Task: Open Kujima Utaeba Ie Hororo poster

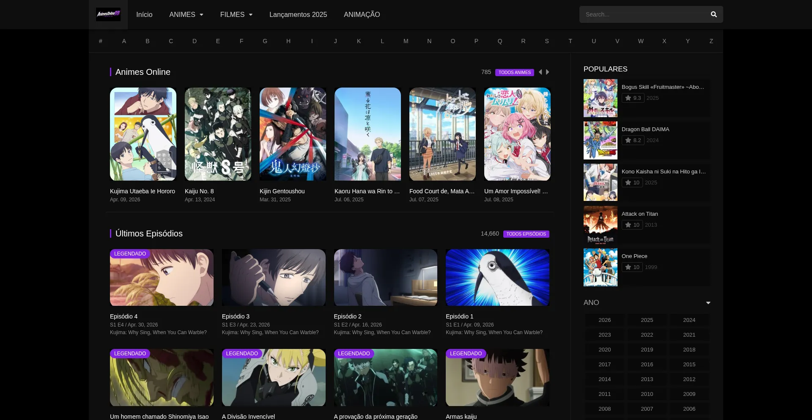Action: (x=143, y=134)
